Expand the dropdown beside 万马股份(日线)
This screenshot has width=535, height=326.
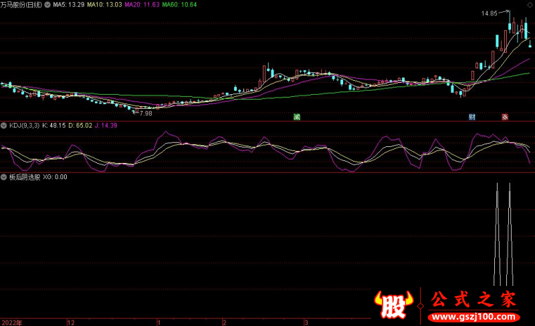coord(47,5)
